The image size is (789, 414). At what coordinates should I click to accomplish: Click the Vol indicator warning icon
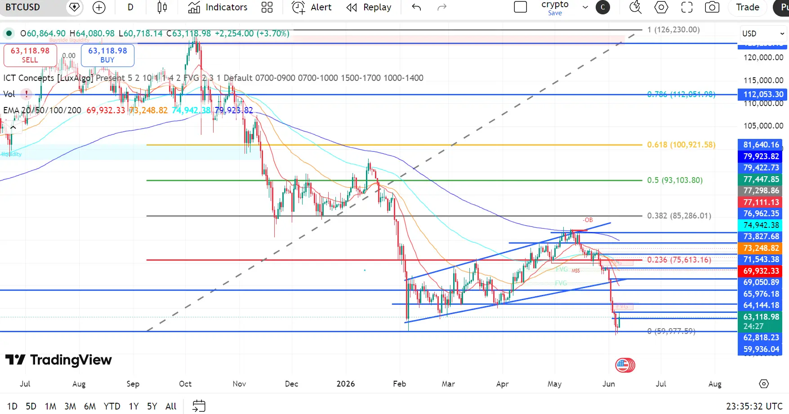[x=27, y=94]
